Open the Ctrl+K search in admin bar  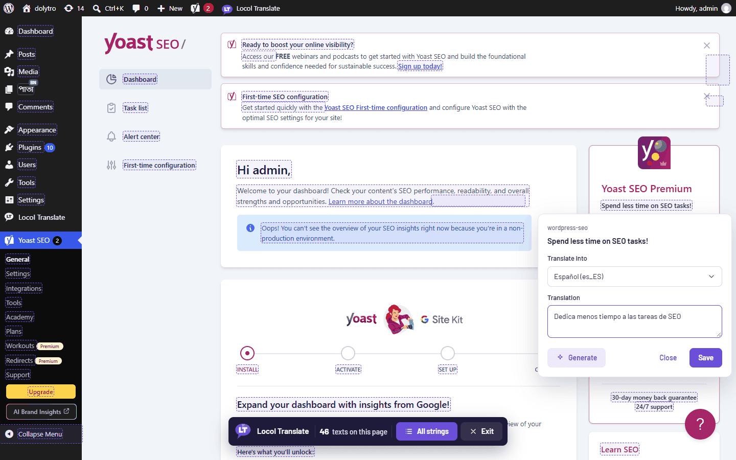(x=108, y=8)
